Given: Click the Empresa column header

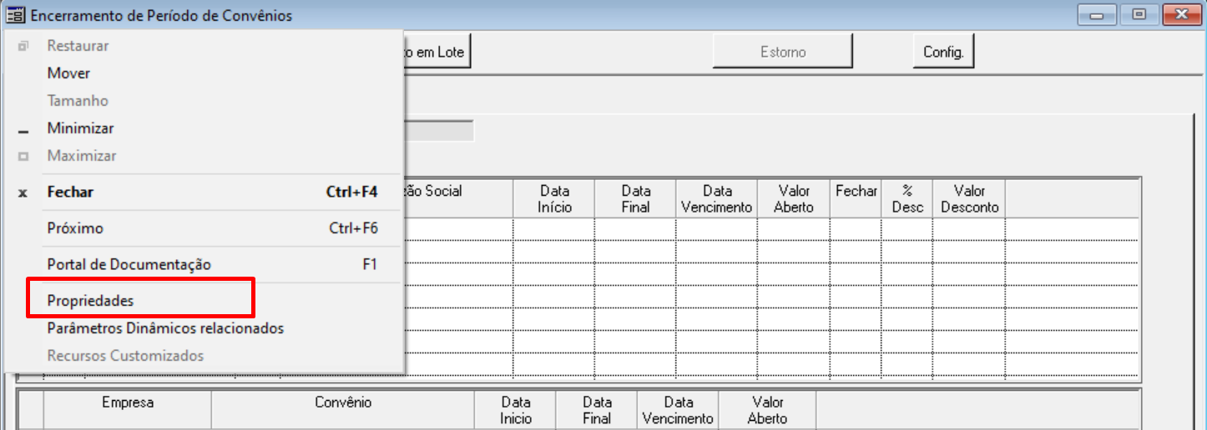Looking at the screenshot, I should click(x=128, y=410).
